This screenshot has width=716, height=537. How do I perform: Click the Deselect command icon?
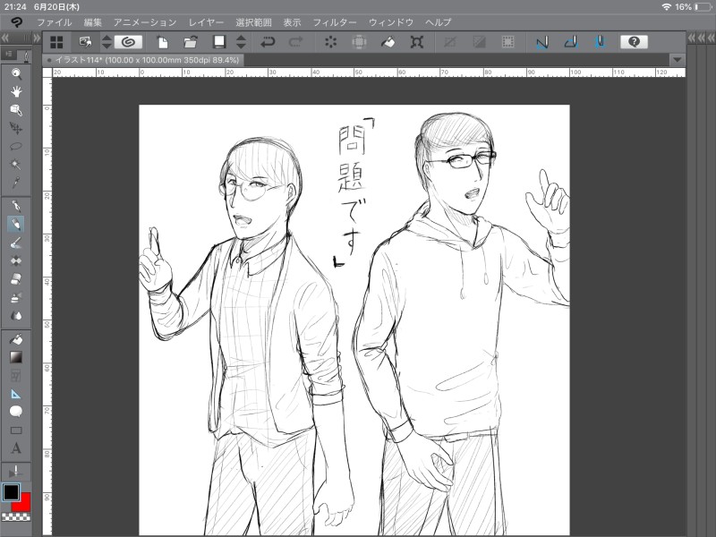[450, 42]
